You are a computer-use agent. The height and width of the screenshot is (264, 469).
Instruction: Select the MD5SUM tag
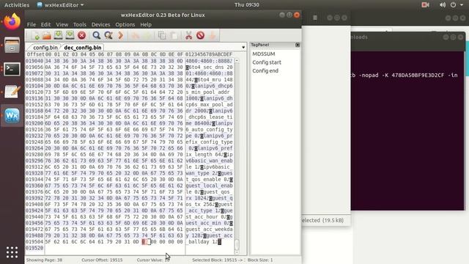264,54
